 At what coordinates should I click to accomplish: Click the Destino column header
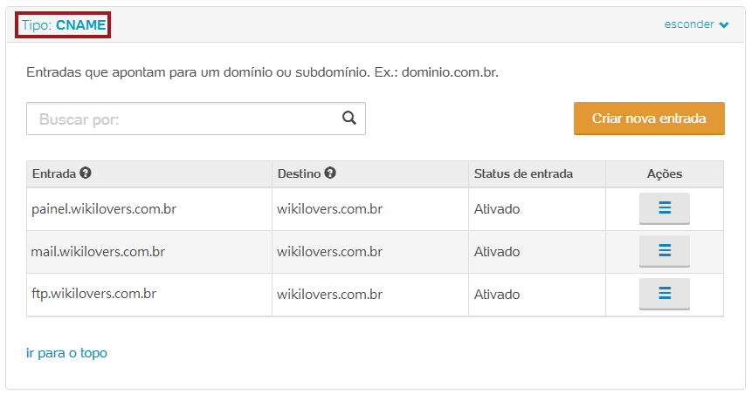(x=299, y=173)
